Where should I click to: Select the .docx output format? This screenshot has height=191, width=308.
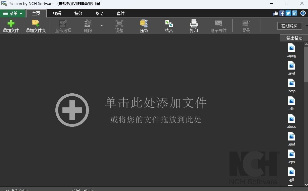coord(292,121)
